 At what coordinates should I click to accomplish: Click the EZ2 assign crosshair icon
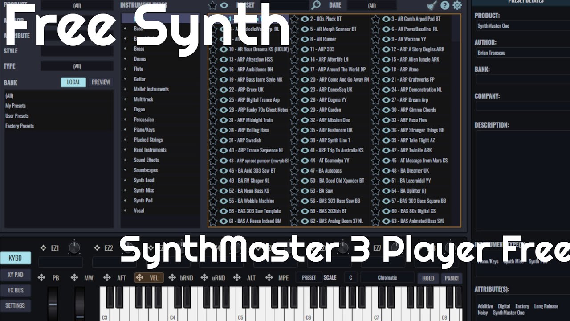(x=97, y=248)
